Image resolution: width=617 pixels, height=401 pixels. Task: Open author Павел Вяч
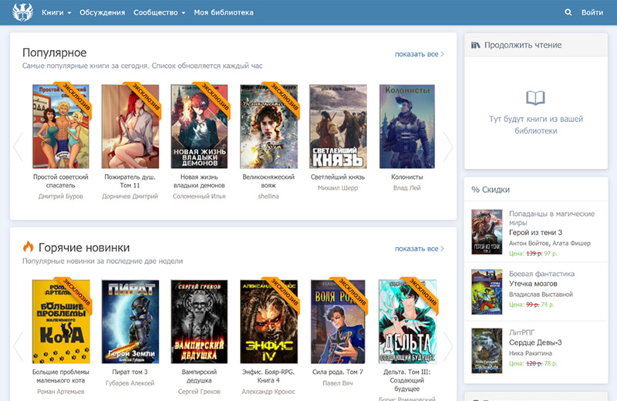point(338,383)
